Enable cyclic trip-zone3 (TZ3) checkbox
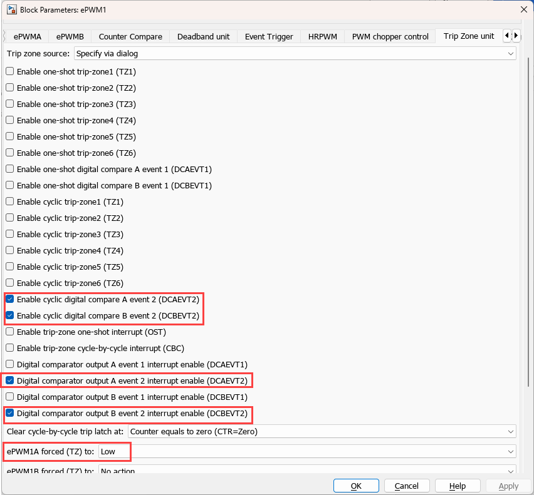Viewport: 534px width, 495px height. click(x=10, y=234)
